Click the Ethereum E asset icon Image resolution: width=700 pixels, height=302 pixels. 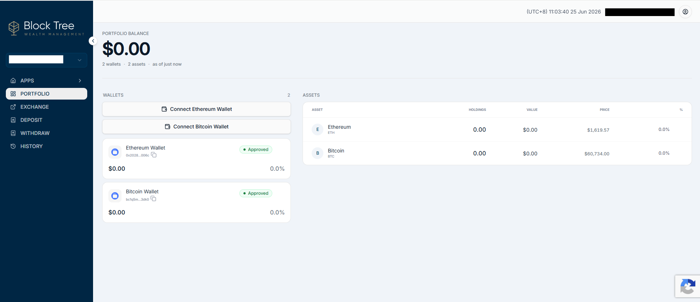(x=318, y=129)
